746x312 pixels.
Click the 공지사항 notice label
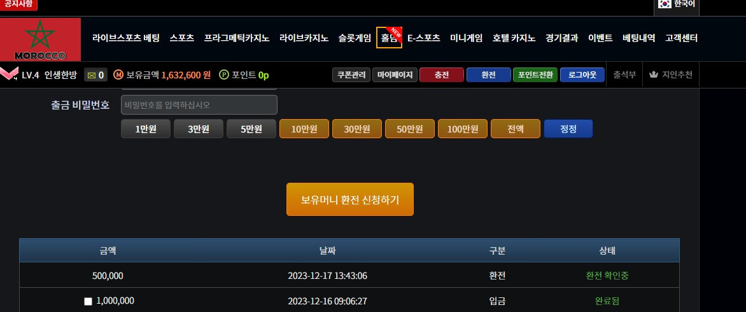(x=19, y=4)
